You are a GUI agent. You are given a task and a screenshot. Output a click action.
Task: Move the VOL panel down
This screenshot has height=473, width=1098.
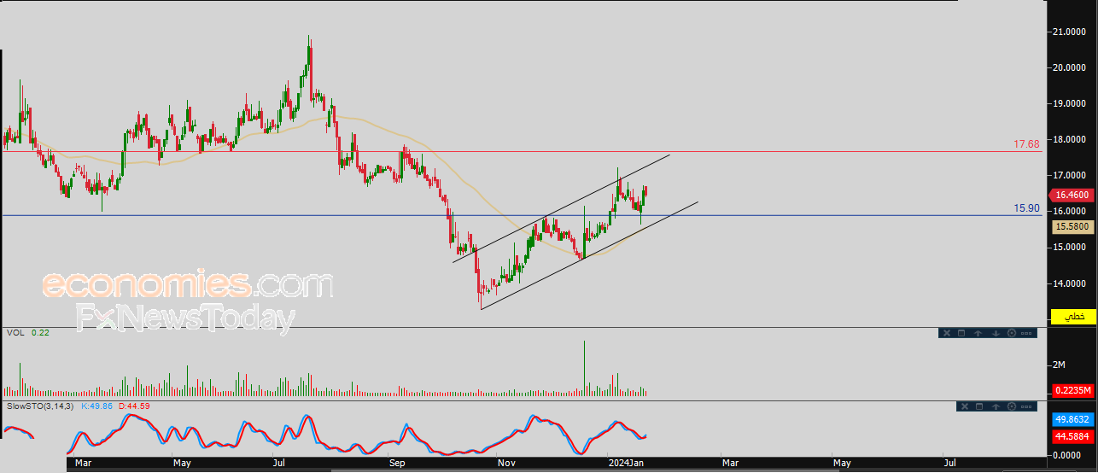996,333
